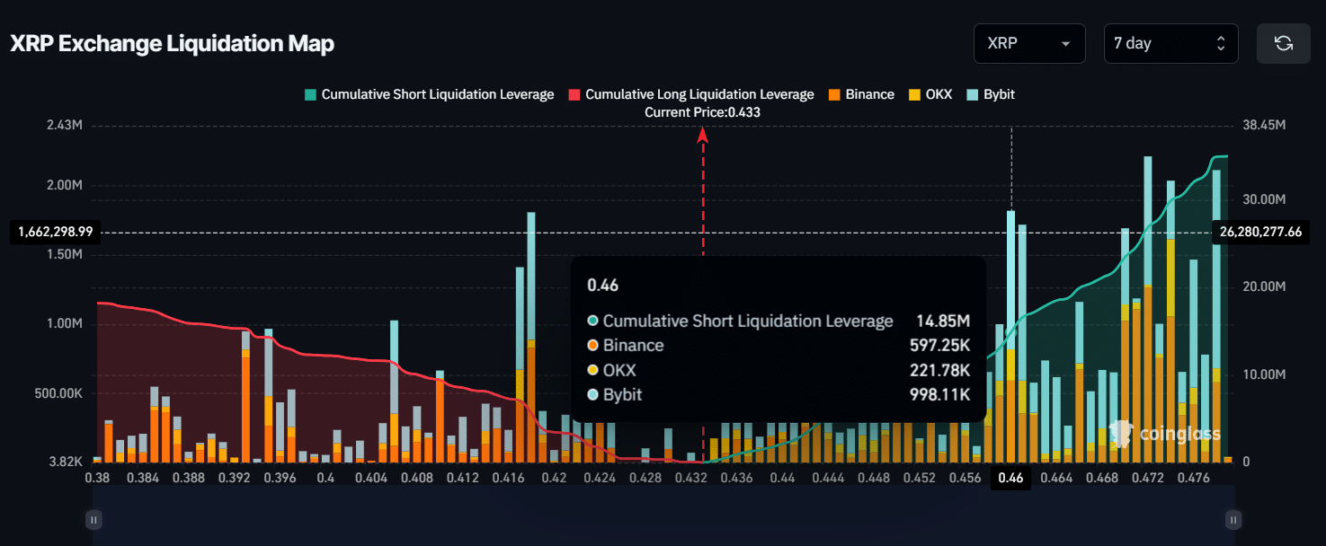Toggle Binance series in legend
The image size is (1326, 546).
tap(869, 94)
